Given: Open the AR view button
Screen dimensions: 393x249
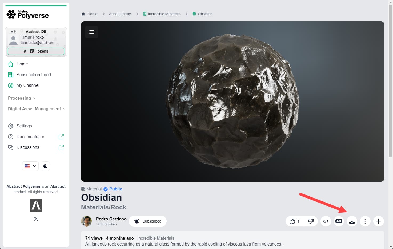Looking at the screenshot, I should click(339, 221).
